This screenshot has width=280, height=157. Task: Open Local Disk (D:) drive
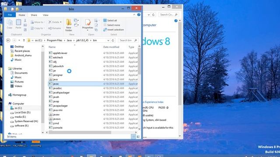[22, 113]
